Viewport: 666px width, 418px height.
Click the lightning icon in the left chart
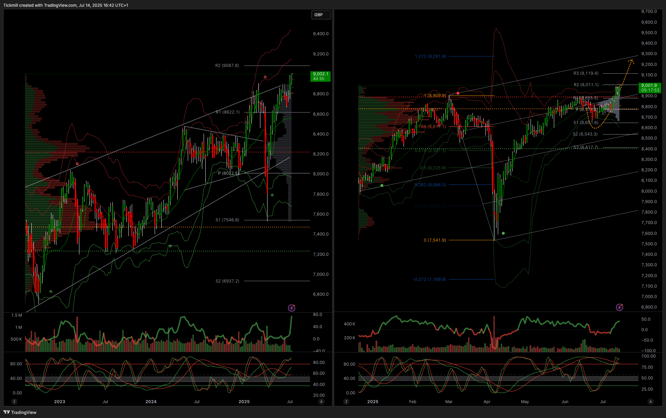click(291, 308)
